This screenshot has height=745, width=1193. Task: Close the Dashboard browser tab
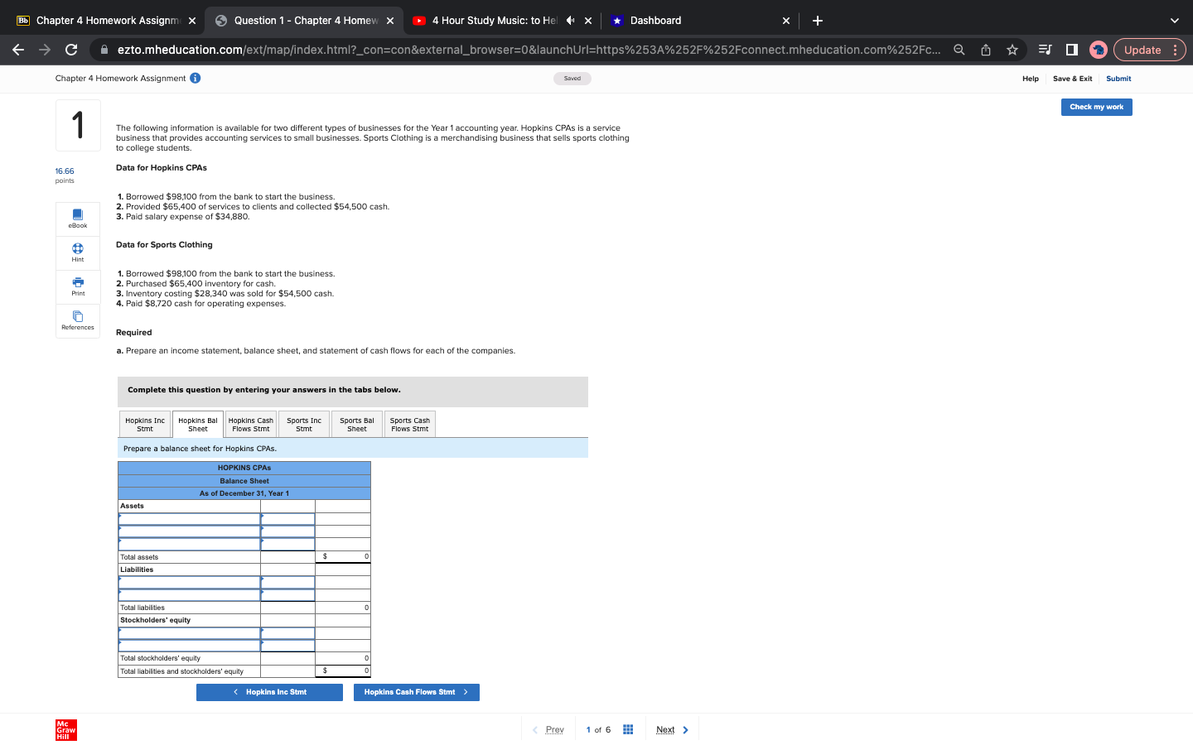click(x=786, y=21)
